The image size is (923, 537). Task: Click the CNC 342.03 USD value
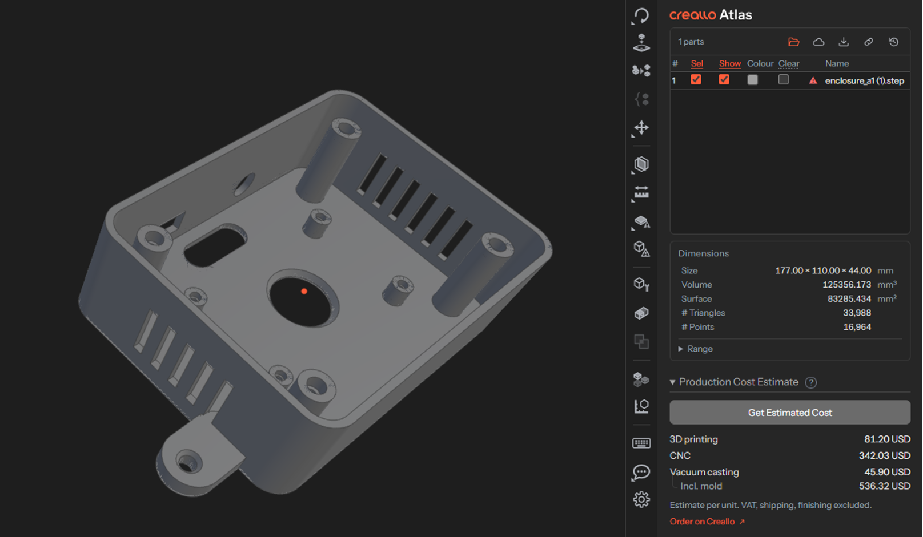click(x=884, y=455)
